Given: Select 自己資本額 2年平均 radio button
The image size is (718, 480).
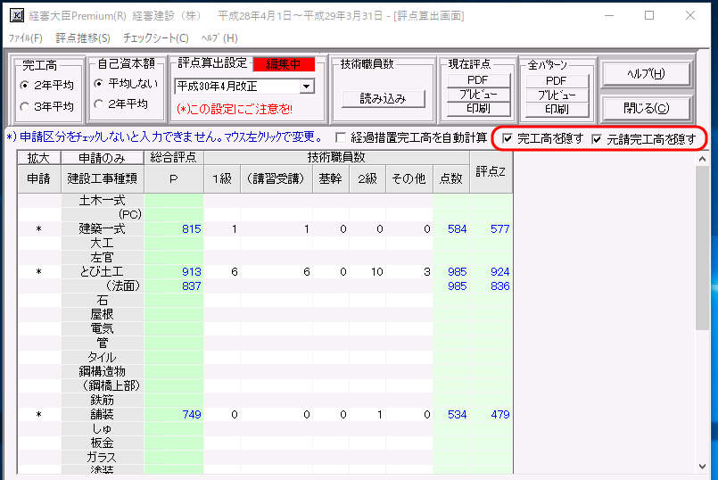Looking at the screenshot, I should [x=121, y=104].
